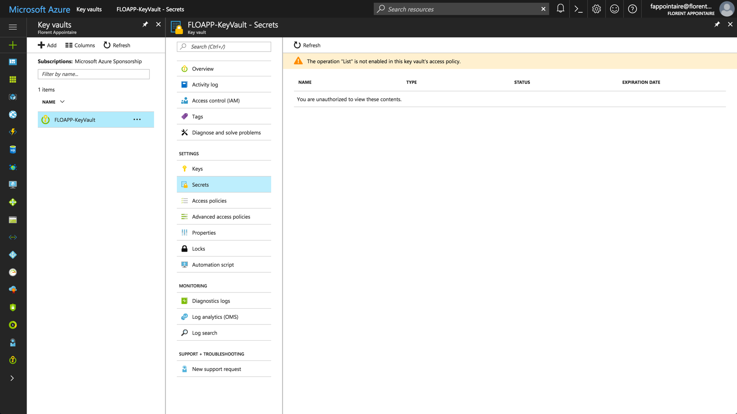737x414 pixels.
Task: Pin the FLOAPP-KeyVault Secrets blade
Action: [717, 25]
